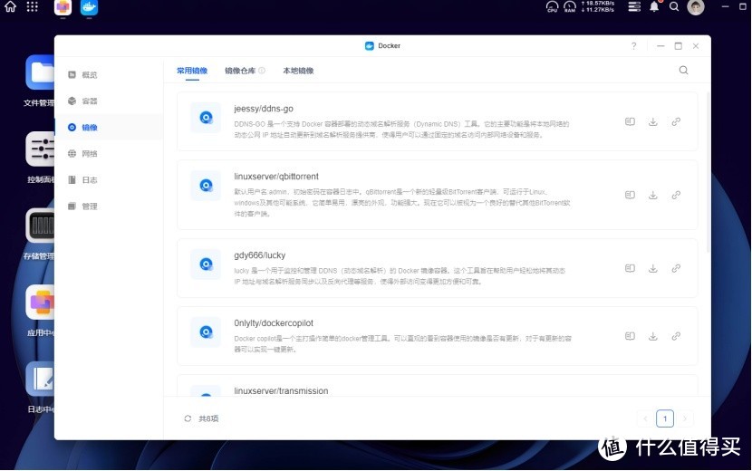Open the link icon for linuxserver/qbittorrent
Screen dimensions: 752x471
click(x=676, y=196)
